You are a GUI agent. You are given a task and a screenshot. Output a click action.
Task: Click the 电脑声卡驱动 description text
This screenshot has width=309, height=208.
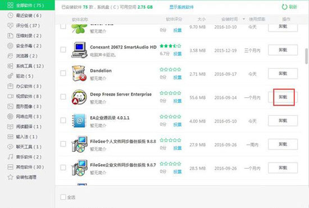(103, 55)
